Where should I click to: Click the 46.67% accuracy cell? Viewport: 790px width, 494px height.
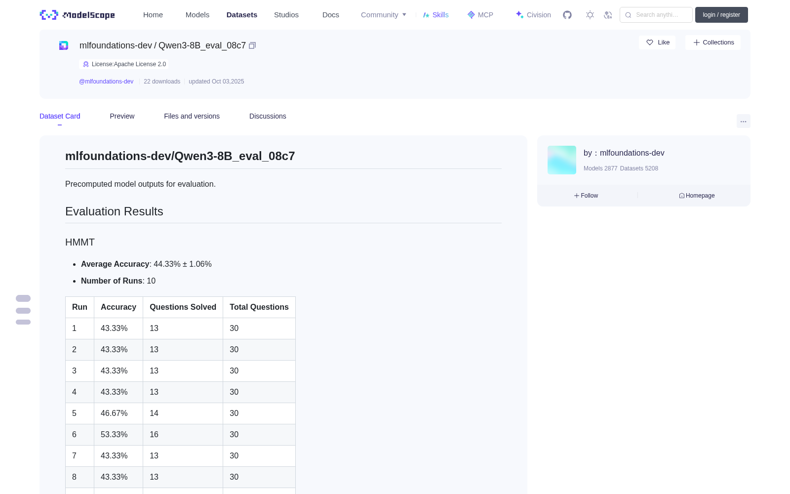click(x=118, y=413)
